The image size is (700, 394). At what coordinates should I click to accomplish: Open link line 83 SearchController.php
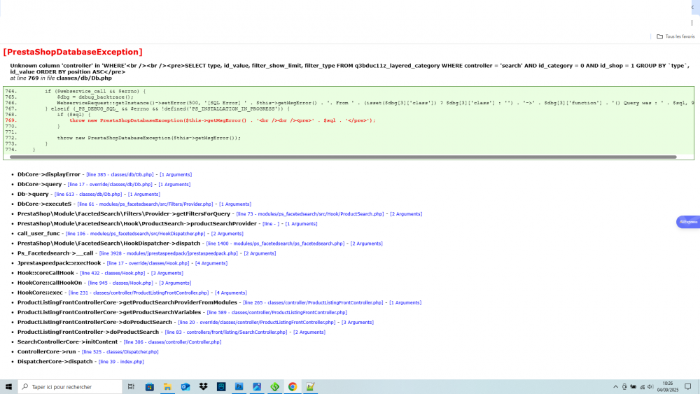click(x=226, y=332)
